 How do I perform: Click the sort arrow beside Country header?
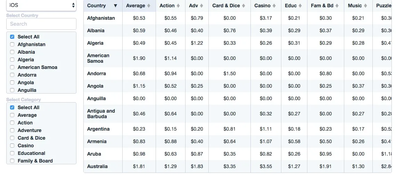[x=115, y=6]
